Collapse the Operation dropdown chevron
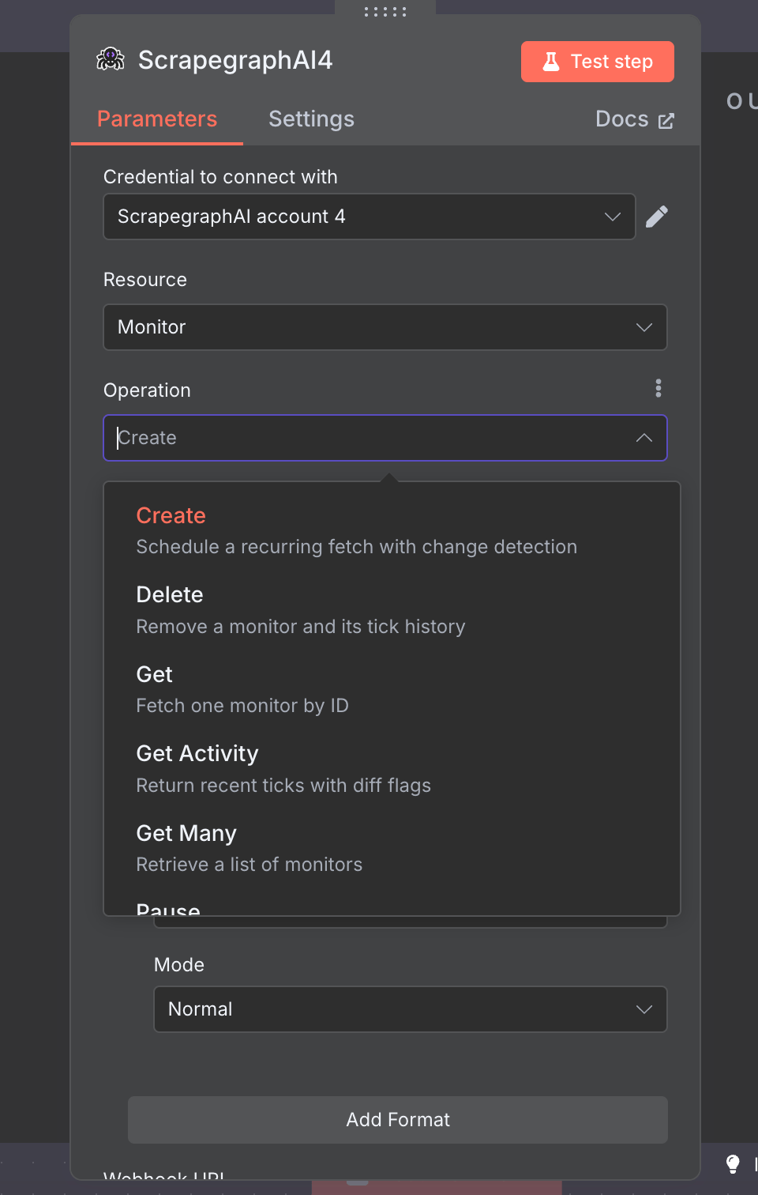This screenshot has height=1195, width=758. tap(644, 438)
